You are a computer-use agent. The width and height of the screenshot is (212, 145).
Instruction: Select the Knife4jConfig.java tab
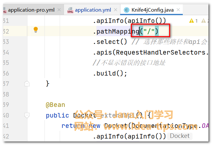(152, 10)
